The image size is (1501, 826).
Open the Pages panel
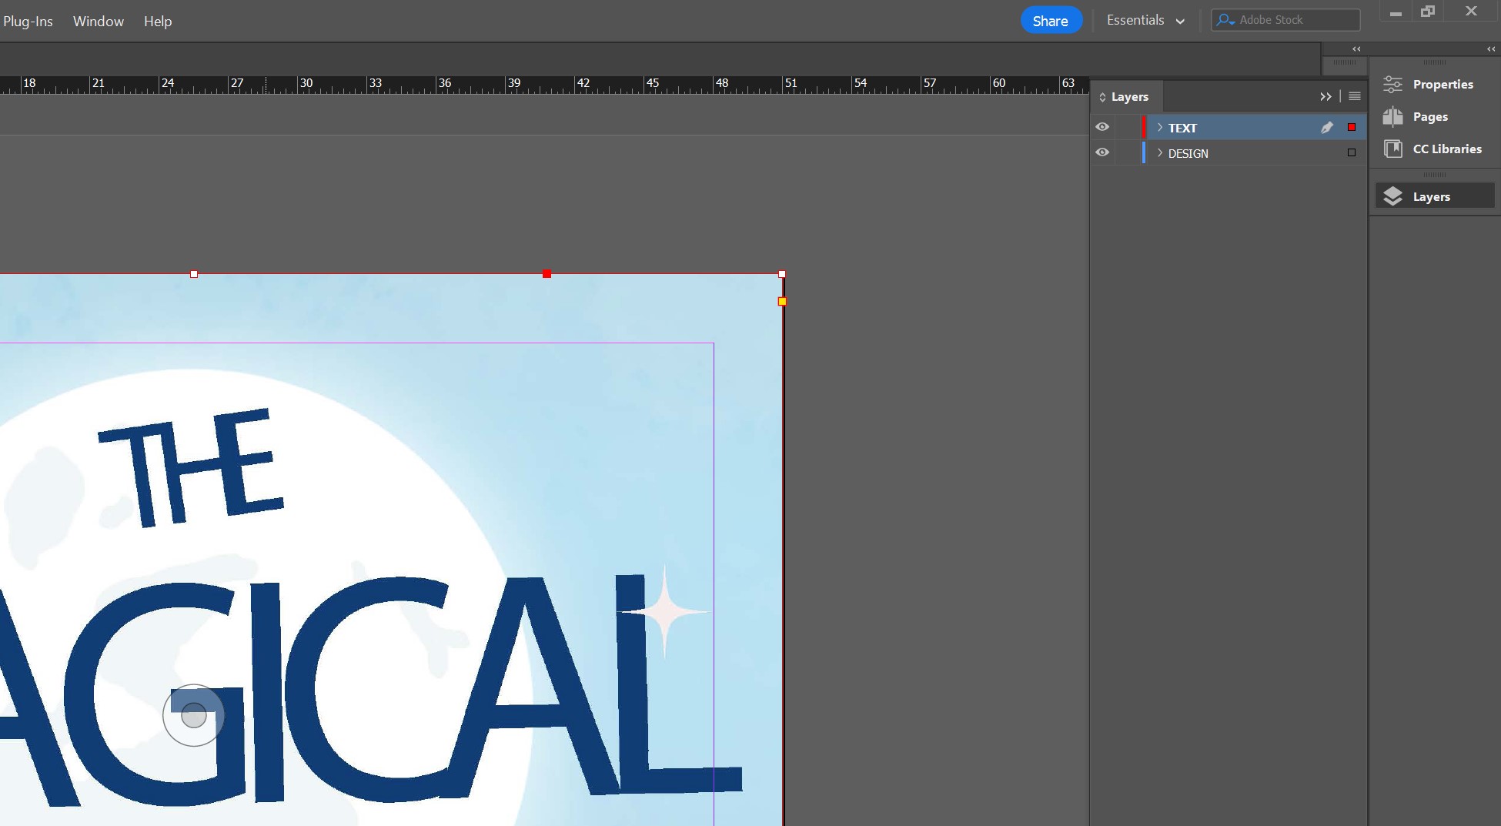click(1429, 116)
